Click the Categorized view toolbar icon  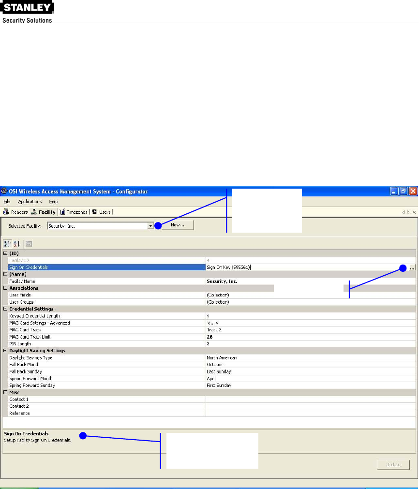[7, 244]
